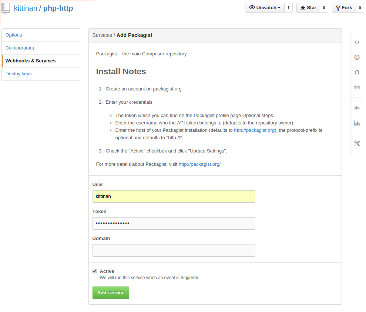The width and height of the screenshot is (366, 312).
Task: Follow the Services breadcrumb link
Action: point(102,35)
